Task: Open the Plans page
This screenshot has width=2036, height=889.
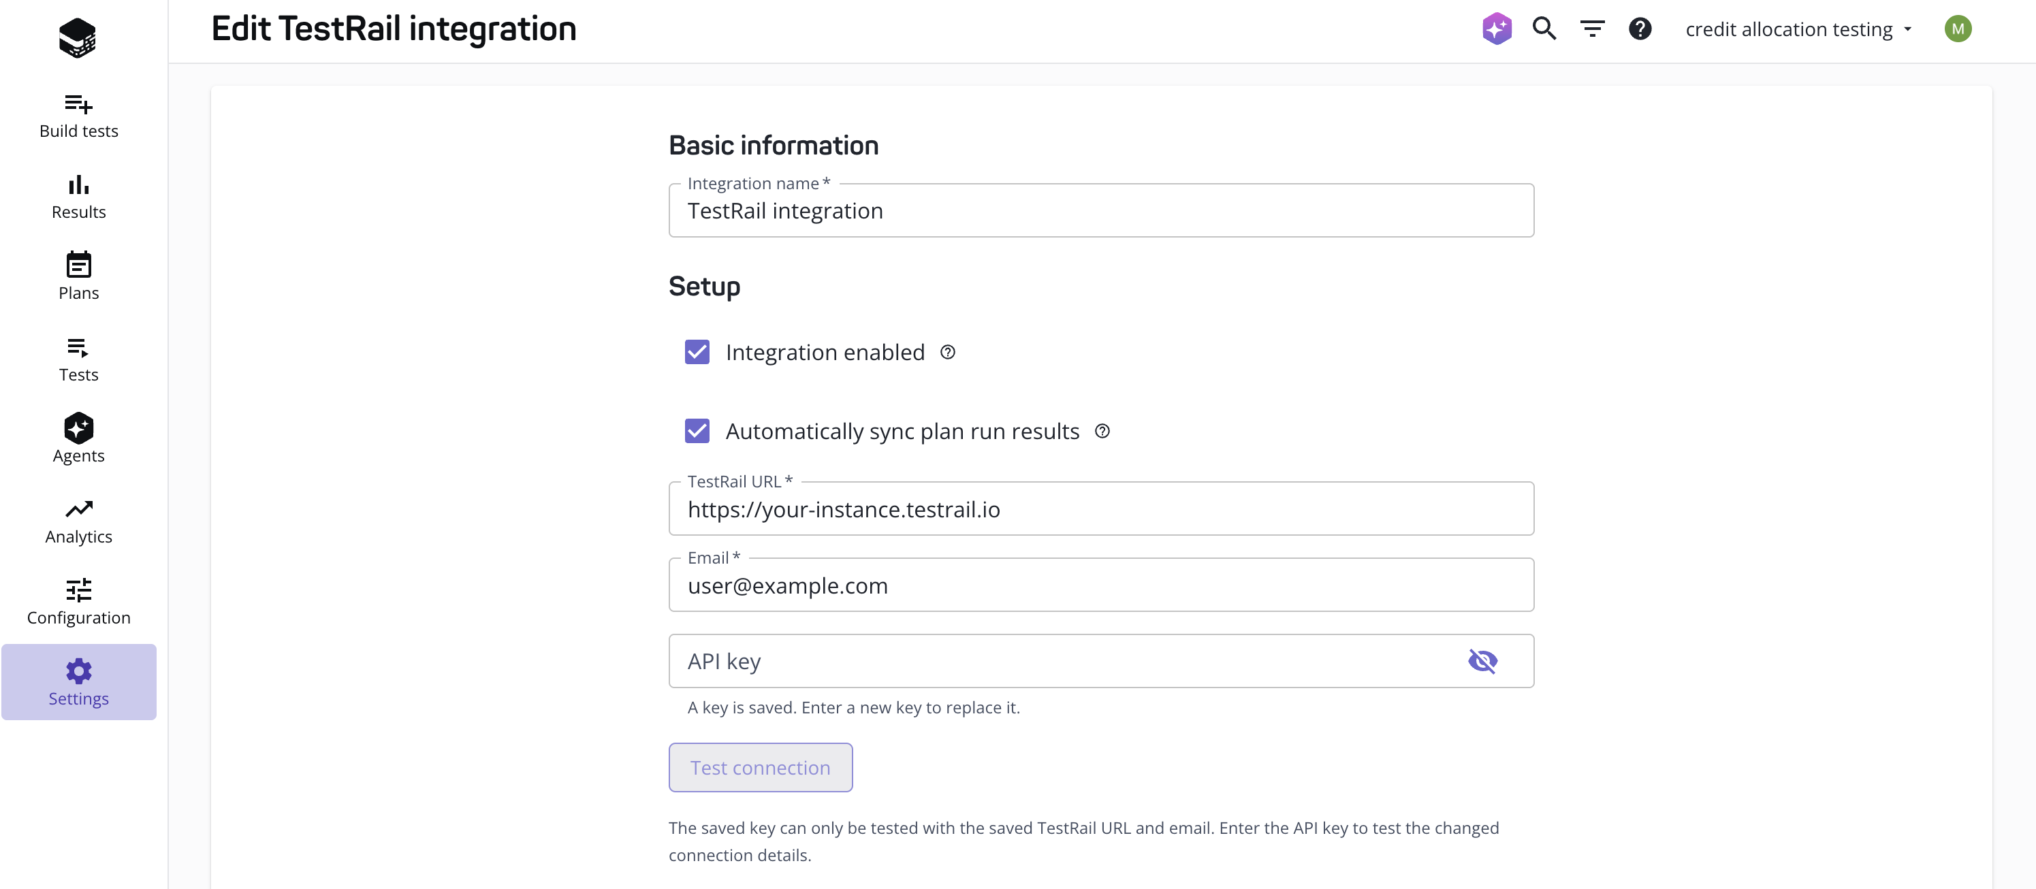Action: (x=78, y=277)
